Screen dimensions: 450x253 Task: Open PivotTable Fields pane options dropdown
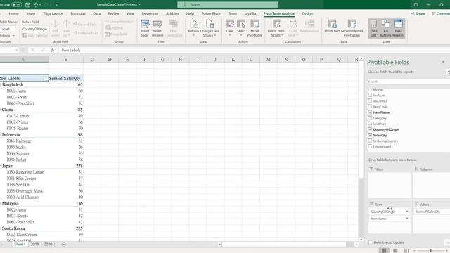click(x=443, y=62)
